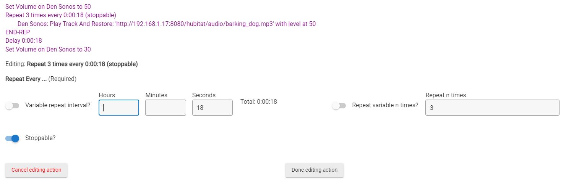
Task: Click the Repeat variable n times? label
Action: point(385,105)
